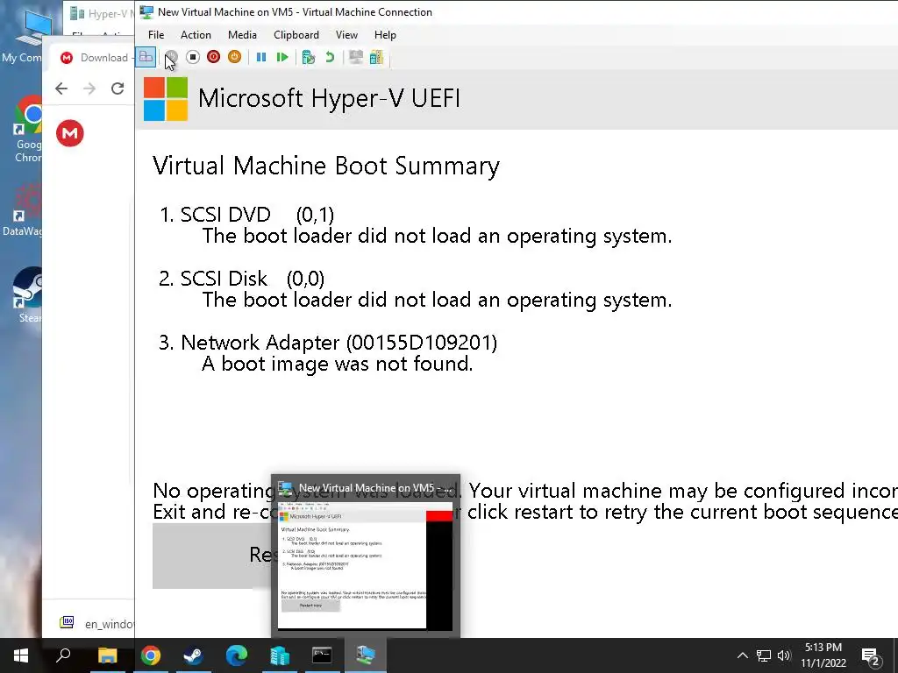Open the Help menu
Viewport: 898px width, 673px height.
(385, 35)
